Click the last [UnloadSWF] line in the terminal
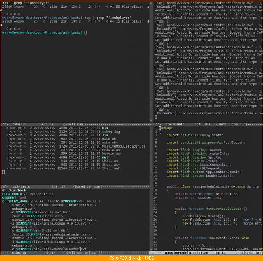The height and width of the screenshot is (261, 263). (x=209, y=113)
